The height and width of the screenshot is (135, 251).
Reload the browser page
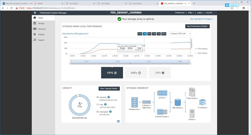click(x=12, y=8)
